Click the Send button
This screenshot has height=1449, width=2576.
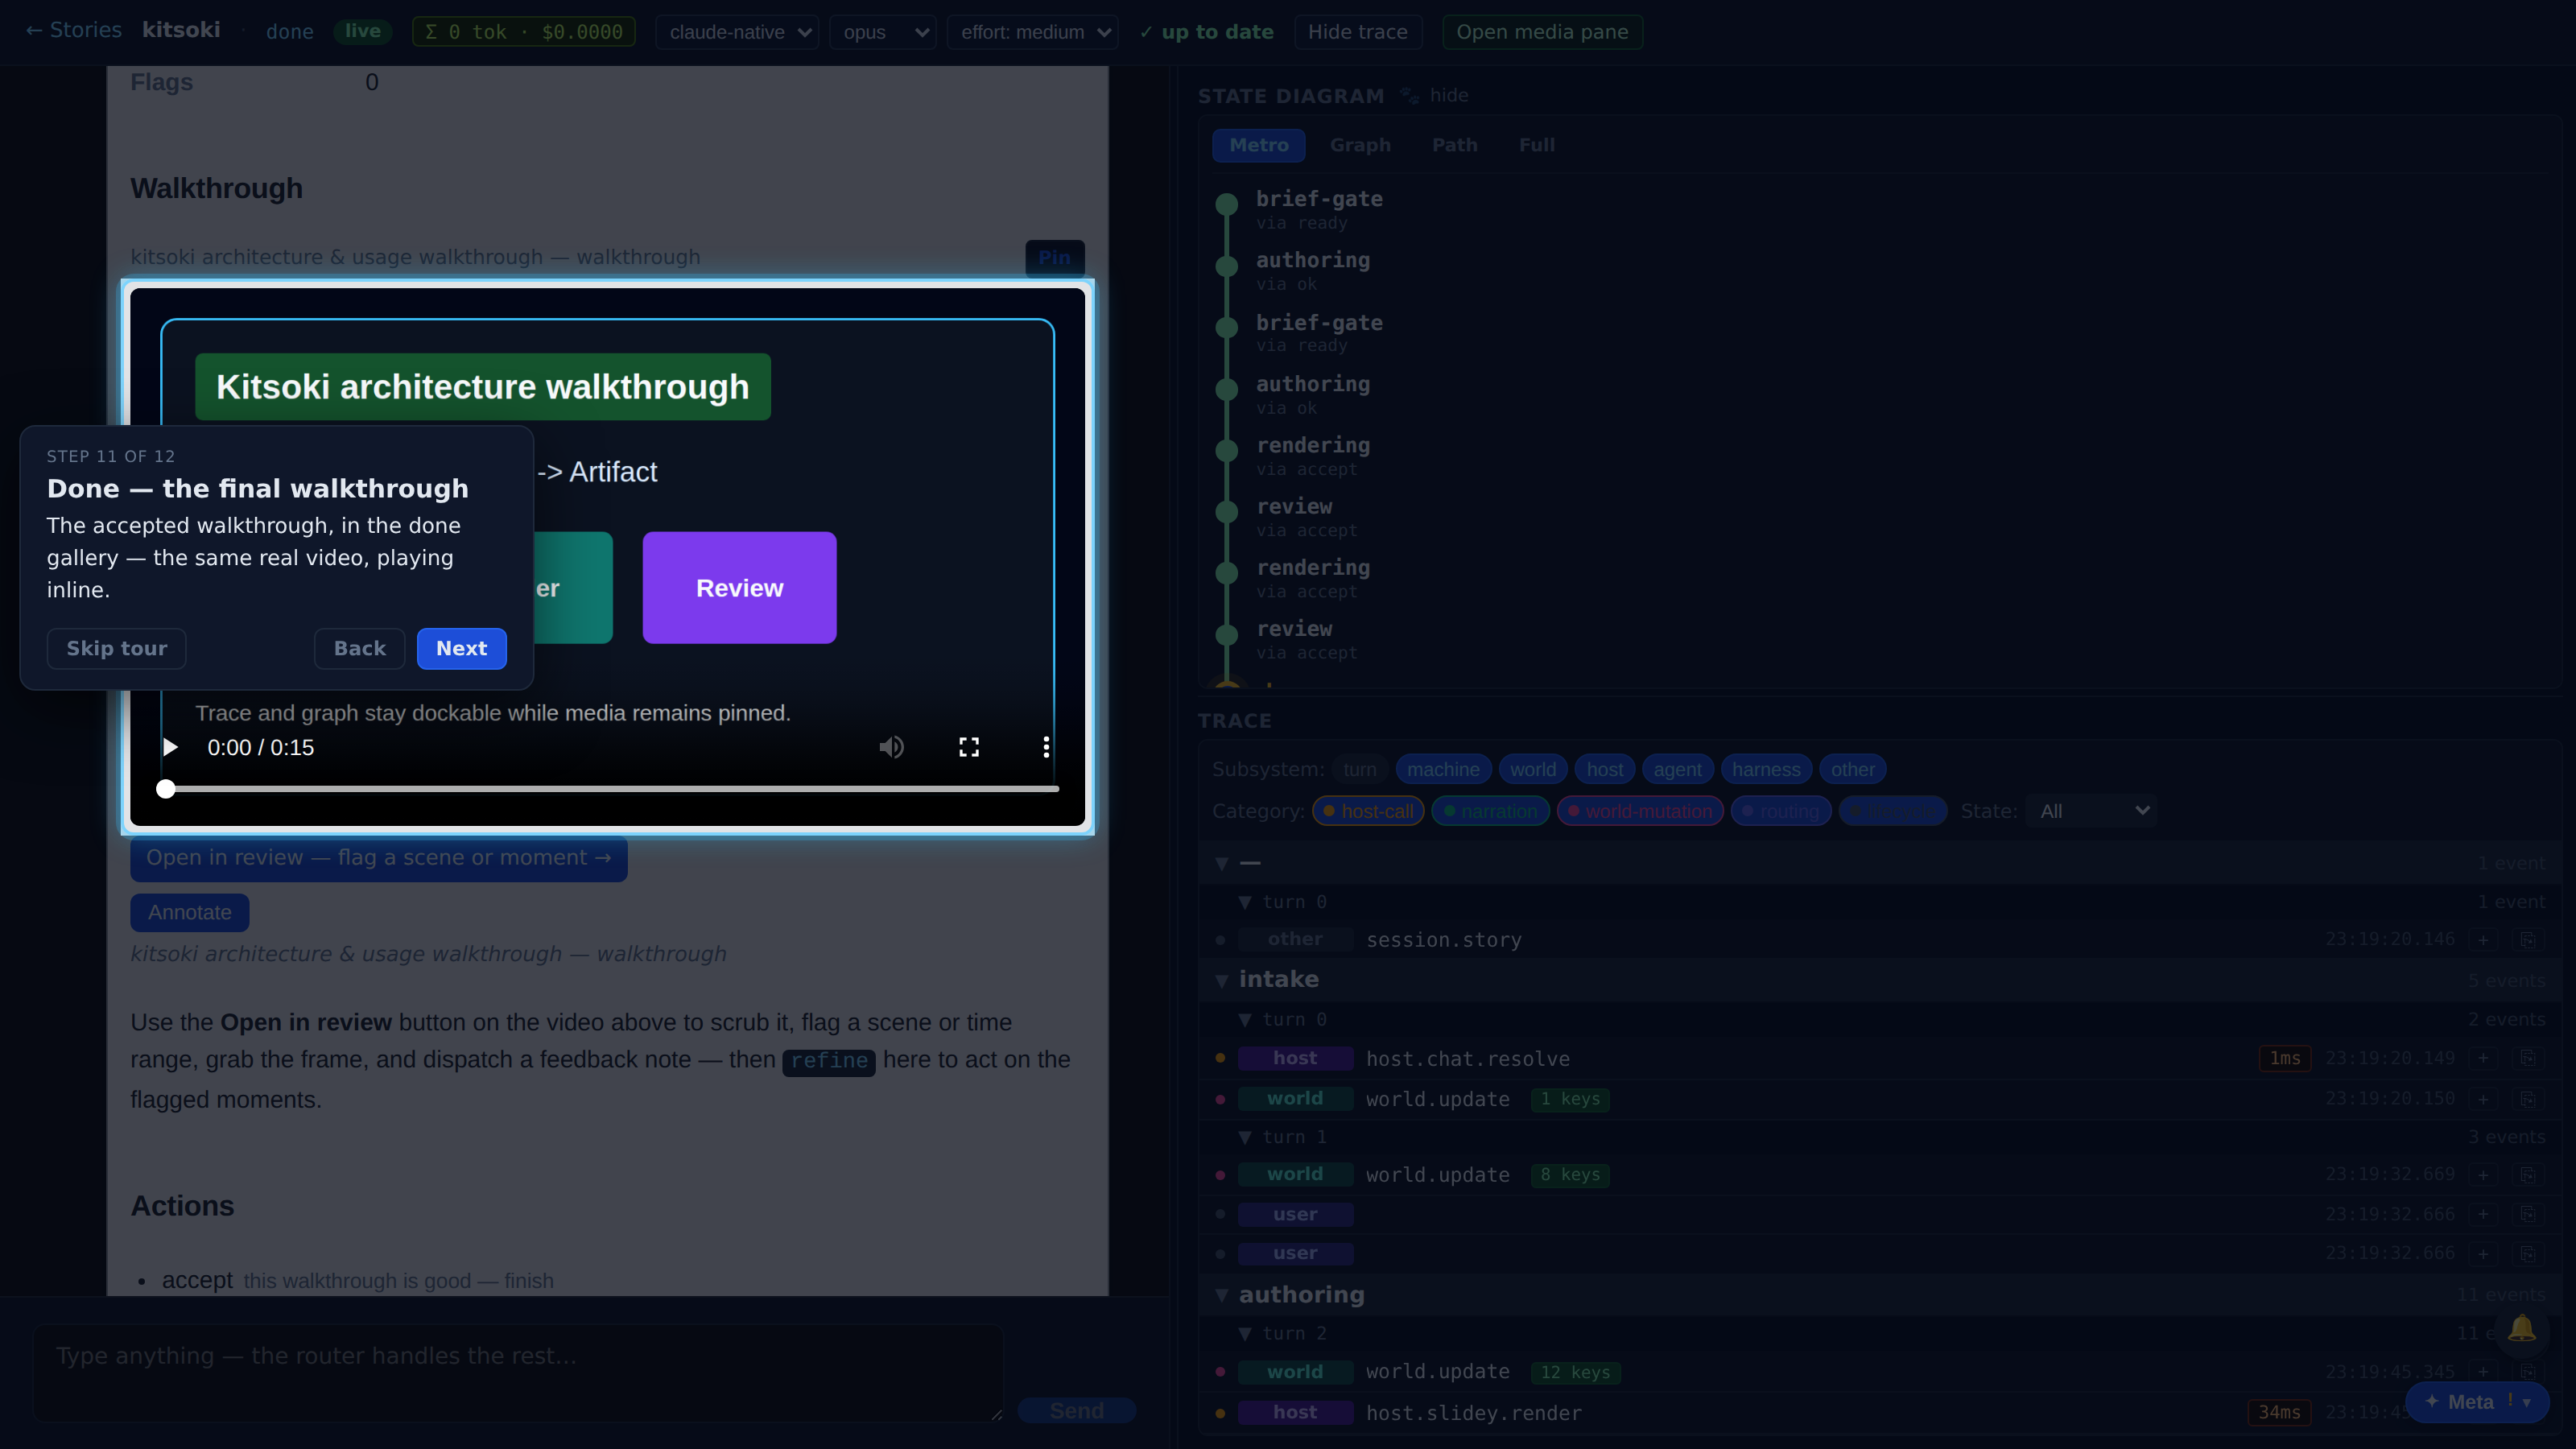click(x=1076, y=1410)
